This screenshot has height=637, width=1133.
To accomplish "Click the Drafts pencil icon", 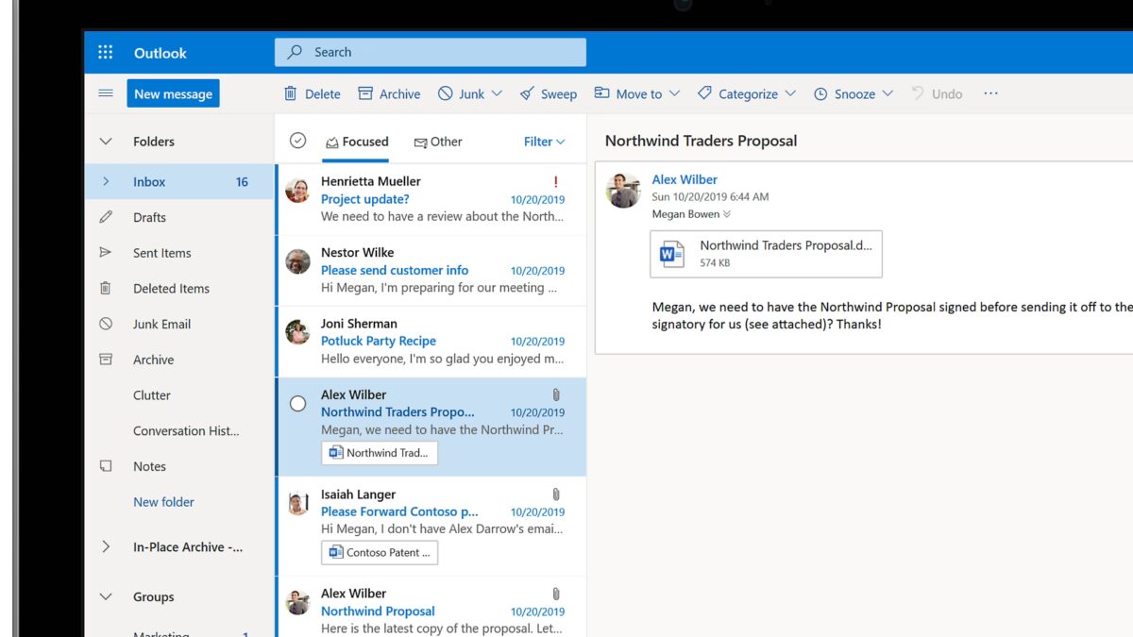I will click(106, 217).
